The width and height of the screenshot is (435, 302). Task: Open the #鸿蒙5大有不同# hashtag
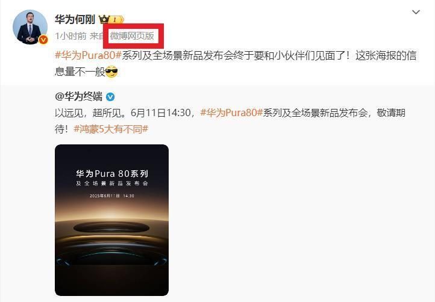coord(111,129)
